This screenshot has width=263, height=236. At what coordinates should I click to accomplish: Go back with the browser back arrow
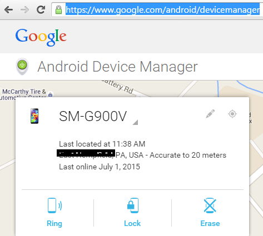tap(8, 10)
